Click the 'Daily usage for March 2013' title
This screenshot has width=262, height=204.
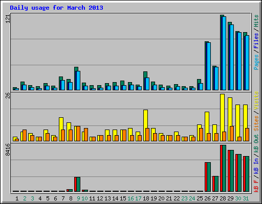coord(56,8)
